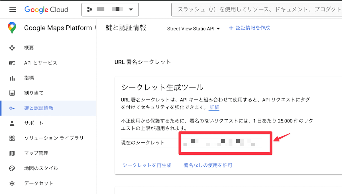Click the 現在のシークレット label
The width and height of the screenshot is (342, 194).
point(143,143)
